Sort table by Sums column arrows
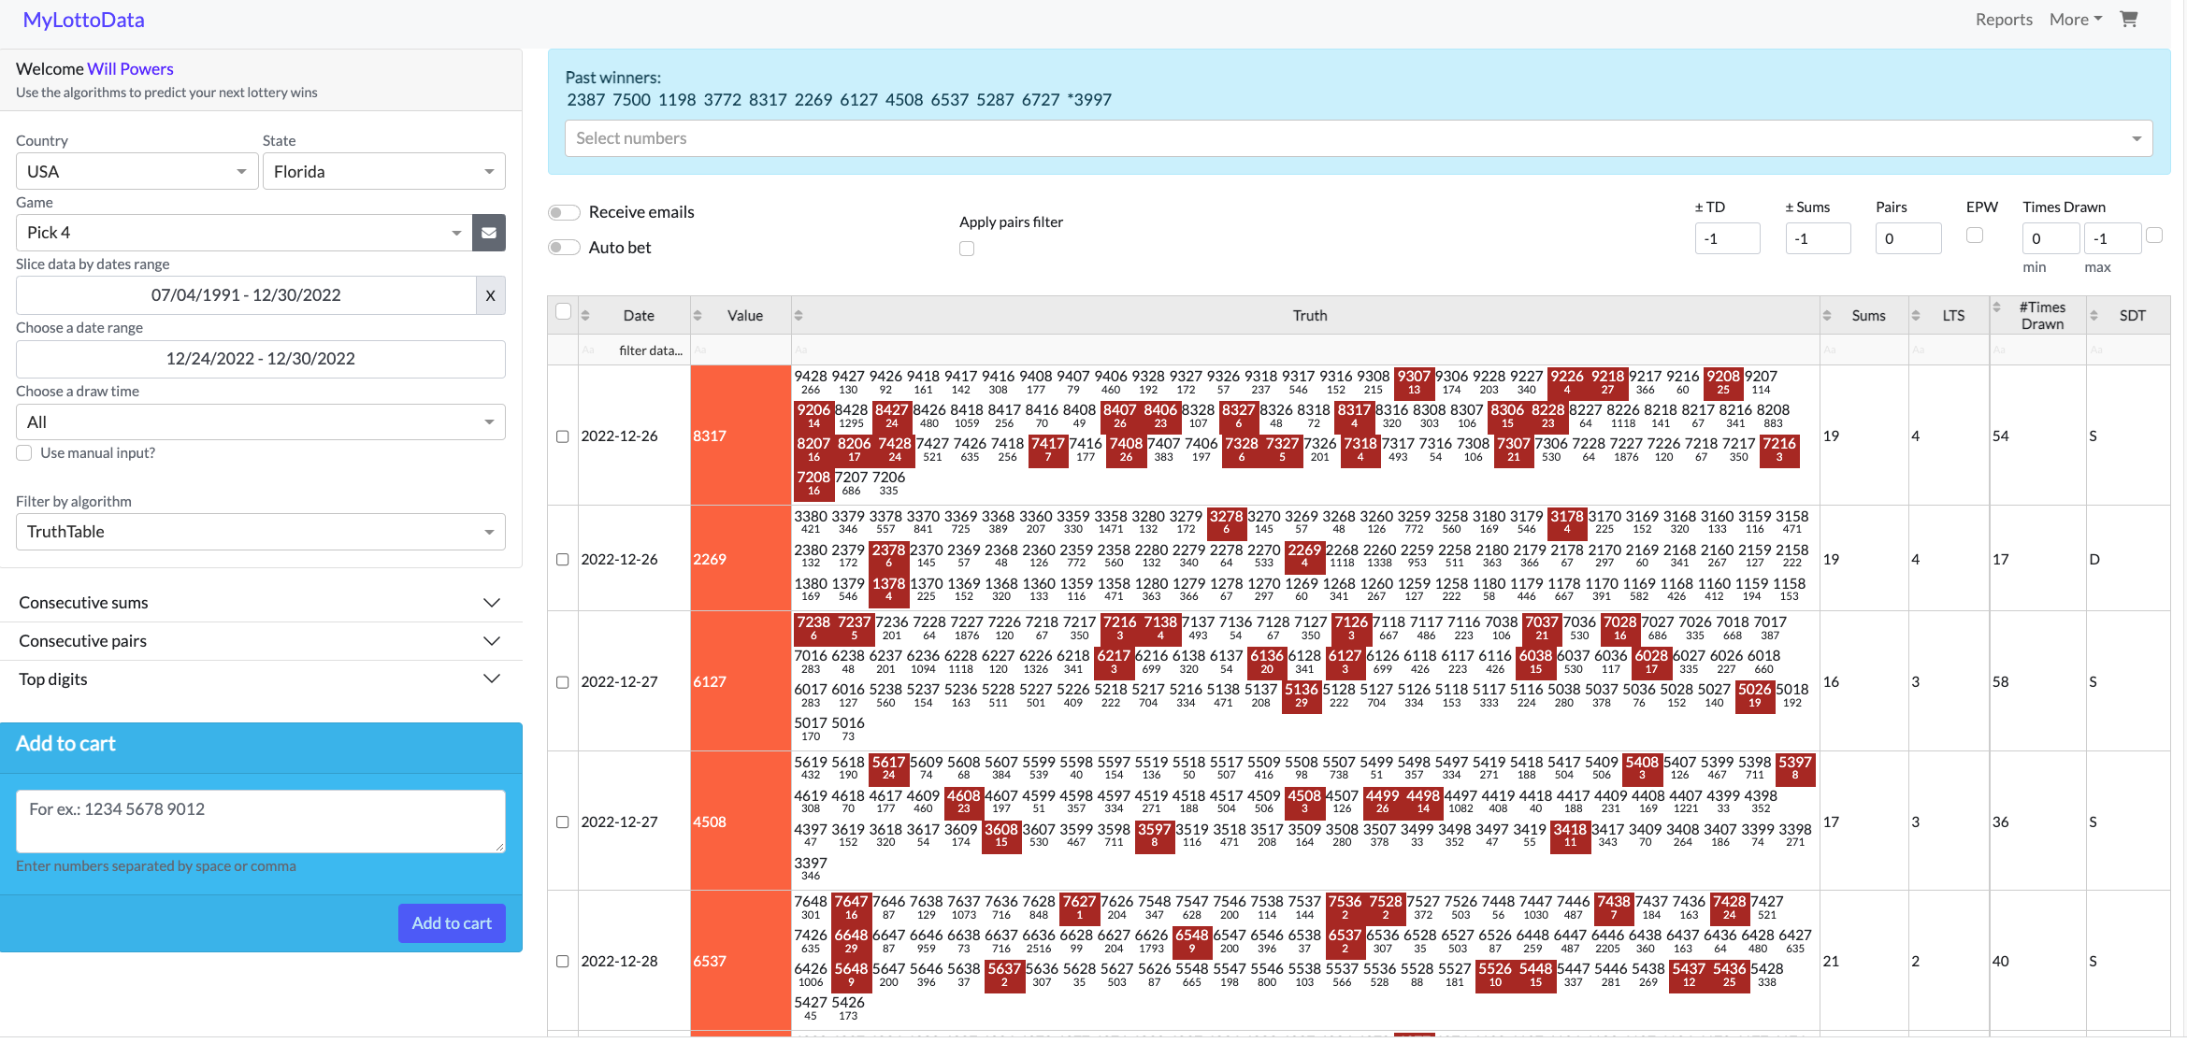The width and height of the screenshot is (2187, 1043). (1827, 316)
